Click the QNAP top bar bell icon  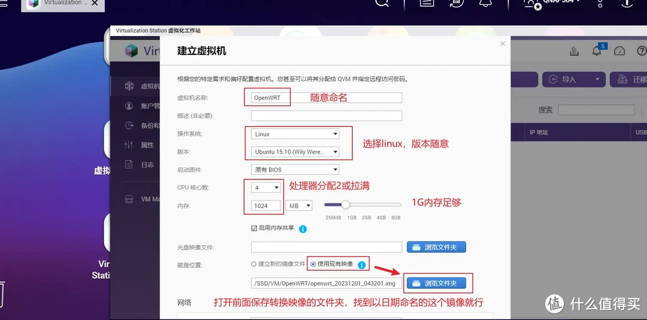[486, 2]
